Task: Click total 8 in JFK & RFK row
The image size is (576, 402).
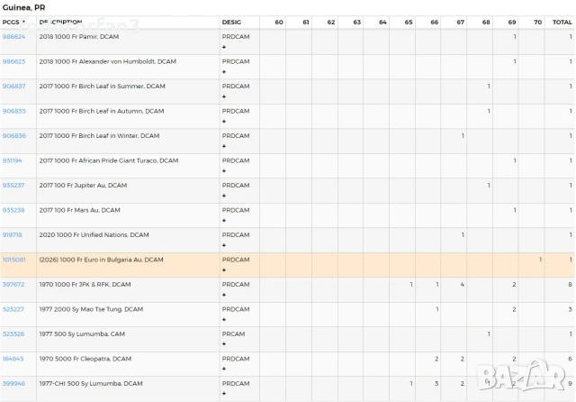Action: pos(570,284)
